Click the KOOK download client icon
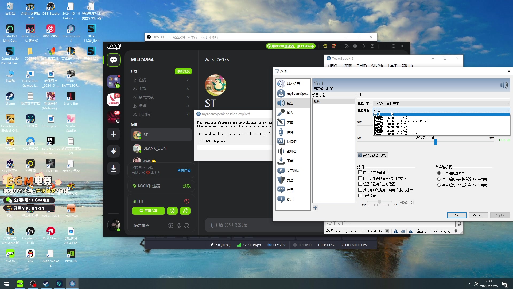The width and height of the screenshot is (513, 289). click(x=113, y=168)
